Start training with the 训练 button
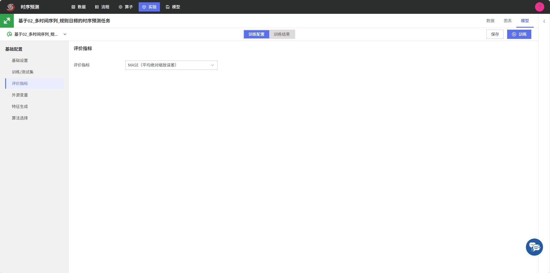This screenshot has height=273, width=550. point(519,34)
